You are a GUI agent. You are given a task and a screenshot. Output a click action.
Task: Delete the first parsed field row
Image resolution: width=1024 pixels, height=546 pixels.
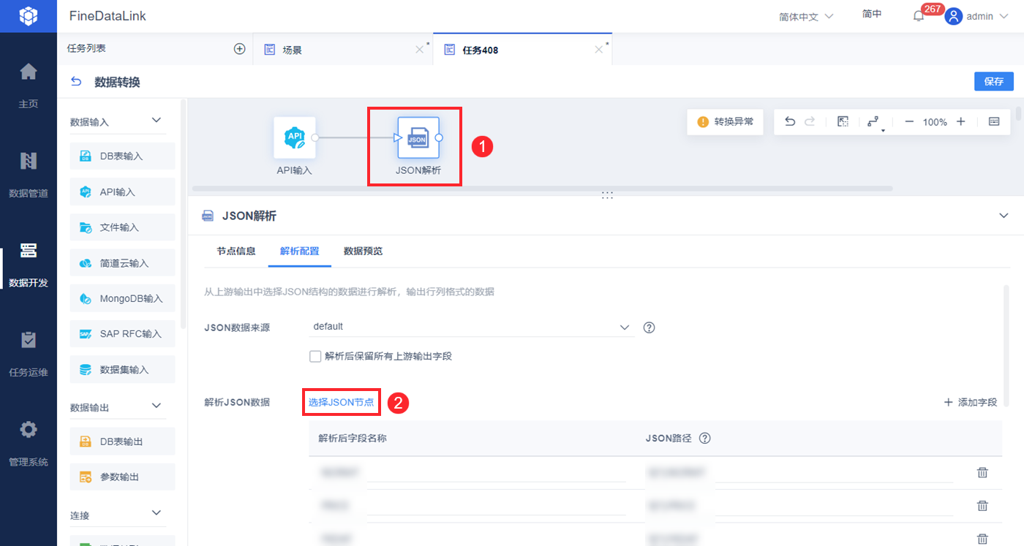(x=982, y=472)
